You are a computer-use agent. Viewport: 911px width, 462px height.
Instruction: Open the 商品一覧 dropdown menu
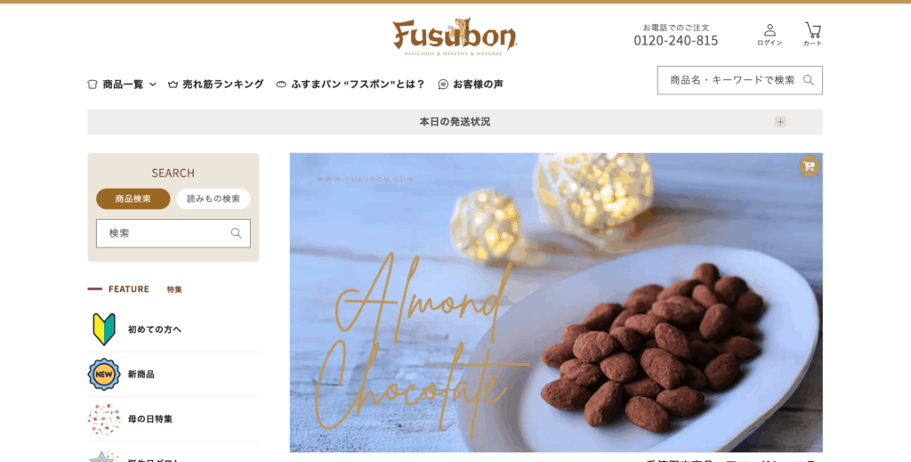[x=122, y=85]
